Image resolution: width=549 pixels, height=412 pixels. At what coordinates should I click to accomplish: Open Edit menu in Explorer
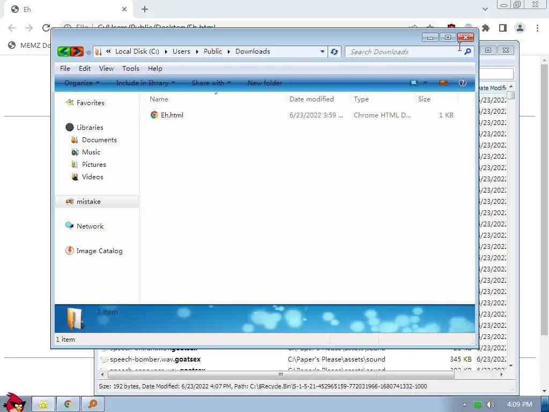85,69
